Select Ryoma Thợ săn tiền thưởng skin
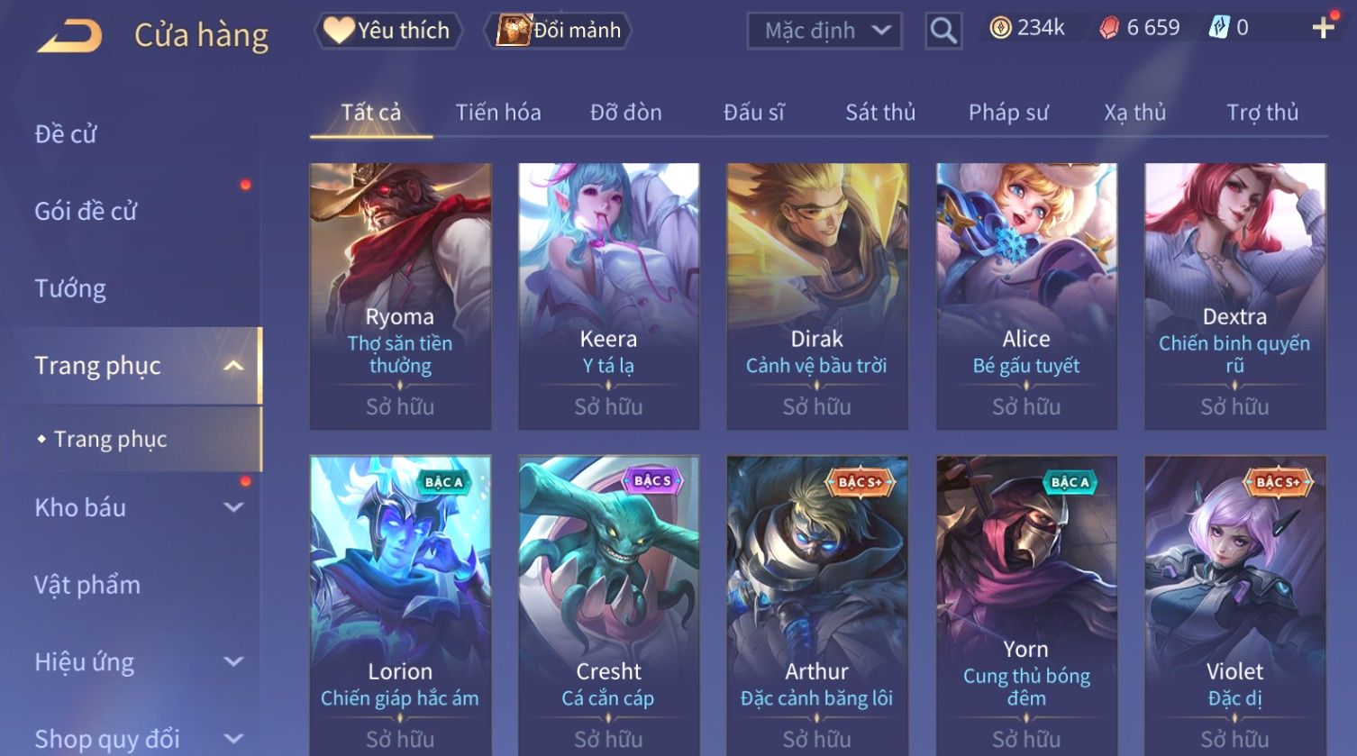The image size is (1357, 756). (x=400, y=296)
